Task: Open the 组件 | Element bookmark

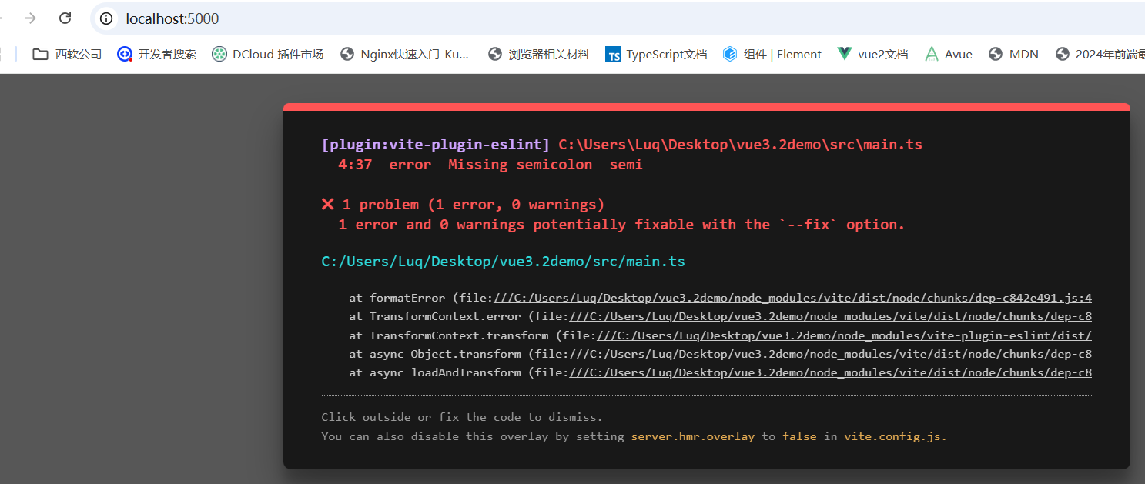Action: [x=772, y=54]
